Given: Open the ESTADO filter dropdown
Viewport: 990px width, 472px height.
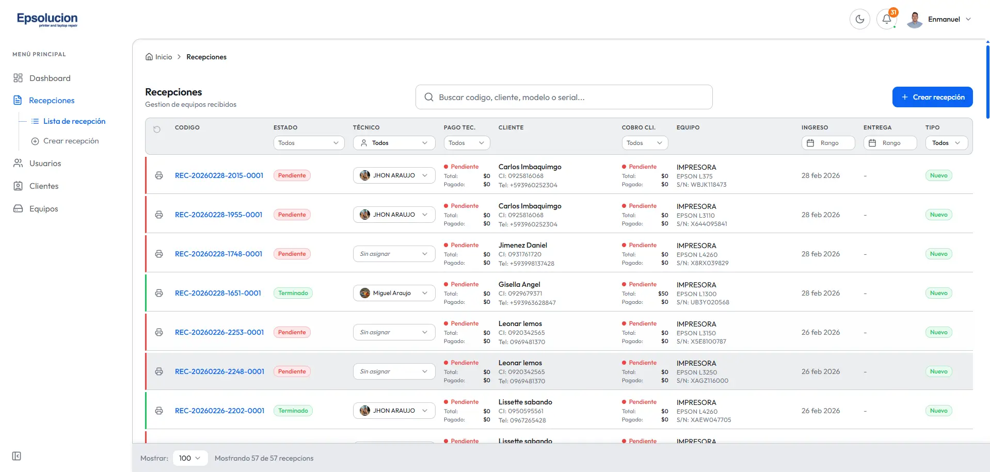Looking at the screenshot, I should [308, 142].
